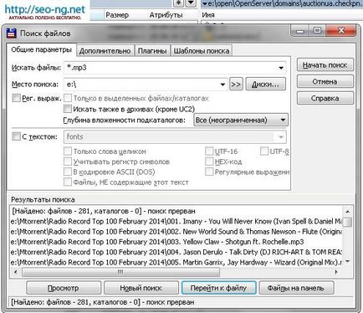This screenshot has height=313, width=363.
Task: Click the Справка button
Action: click(325, 98)
